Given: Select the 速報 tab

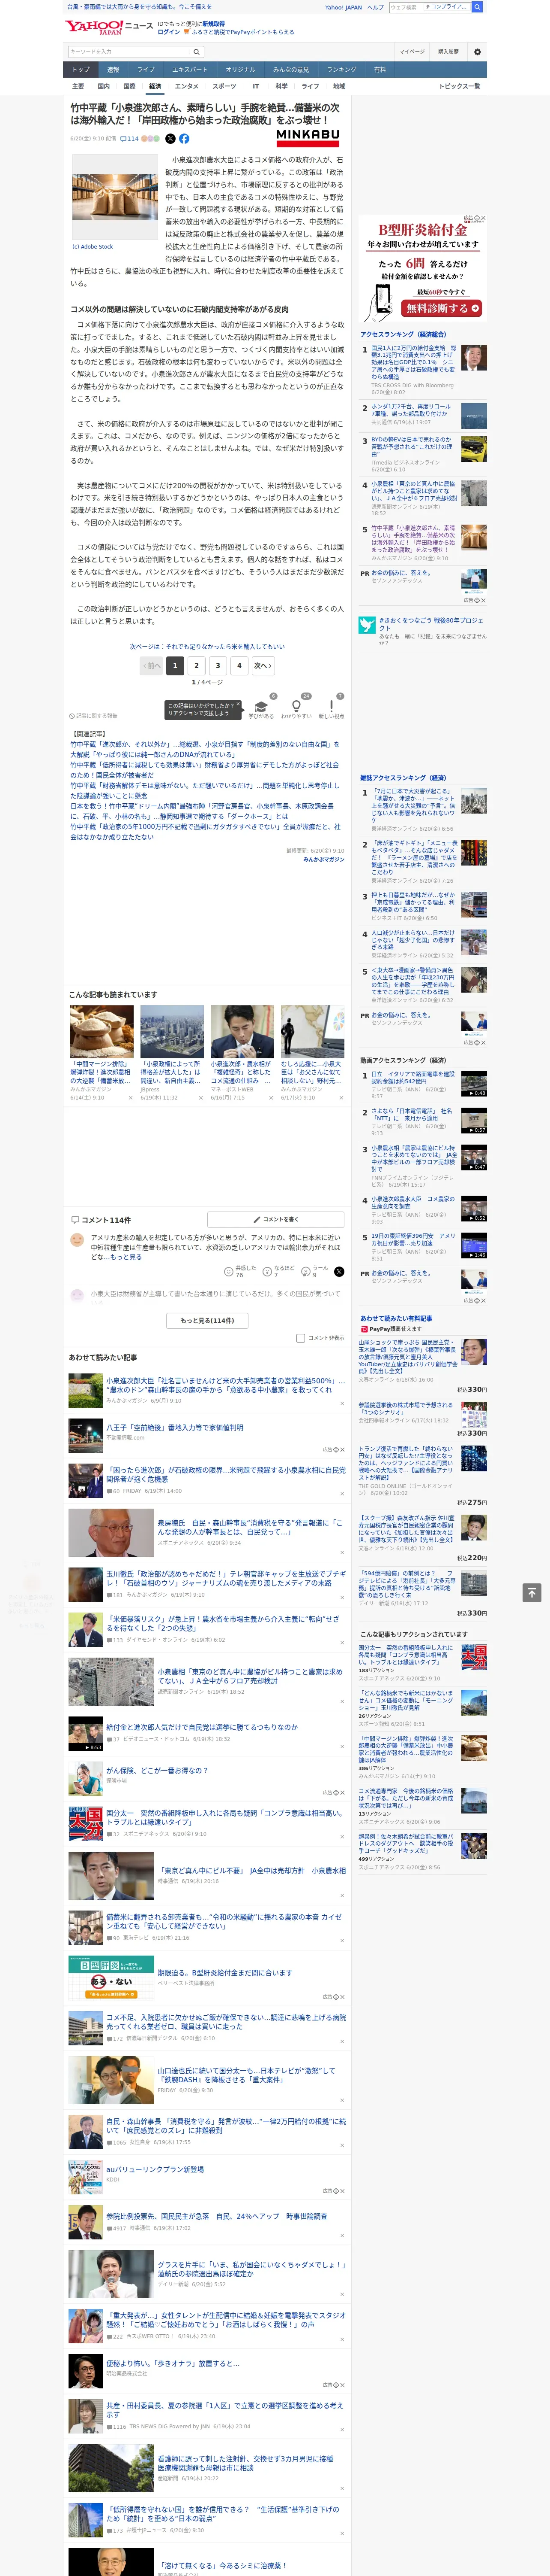Looking at the screenshot, I should [x=113, y=69].
